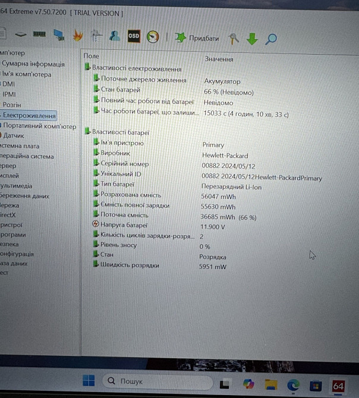Select IPMI in the sidebar tree
This screenshot has height=398, width=359.
9,94
